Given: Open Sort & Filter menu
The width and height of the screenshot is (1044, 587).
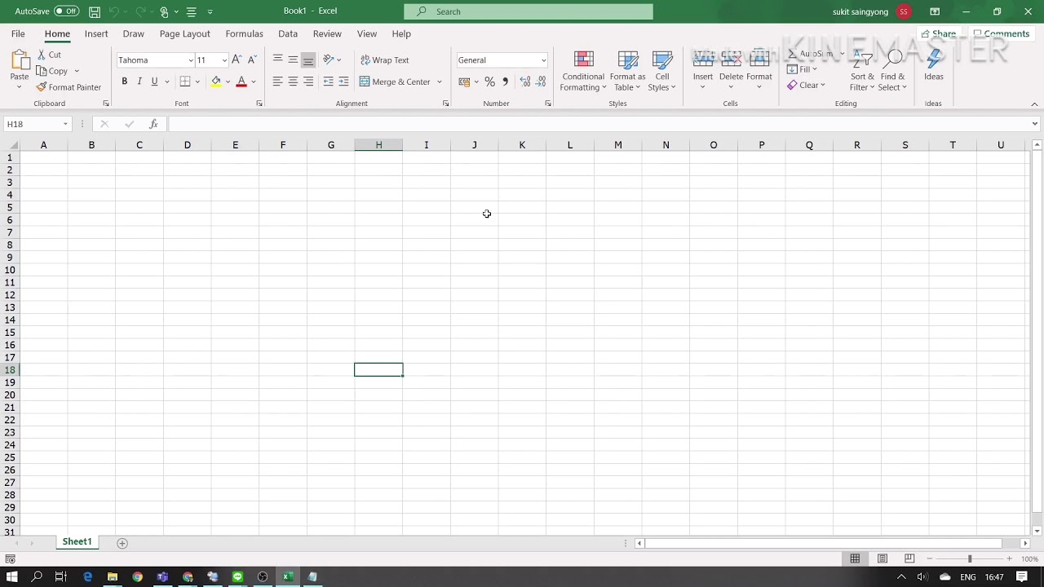Looking at the screenshot, I should point(862,71).
